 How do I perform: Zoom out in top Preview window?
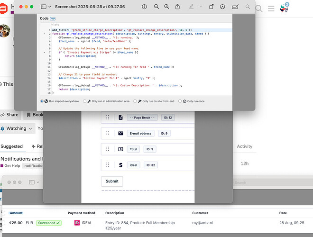[x=156, y=7]
